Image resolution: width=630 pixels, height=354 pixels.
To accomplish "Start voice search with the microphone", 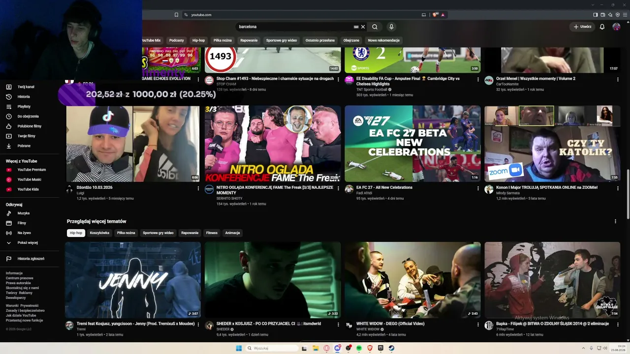I will coord(391,27).
